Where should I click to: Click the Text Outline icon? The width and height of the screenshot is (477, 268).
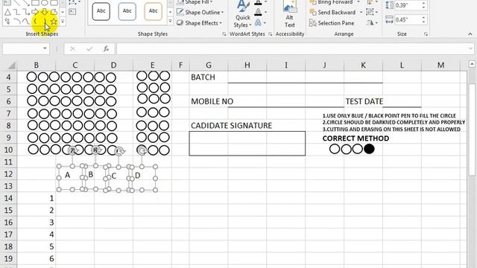tap(258, 12)
